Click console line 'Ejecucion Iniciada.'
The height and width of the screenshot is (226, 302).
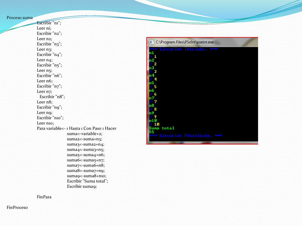pos(183,49)
